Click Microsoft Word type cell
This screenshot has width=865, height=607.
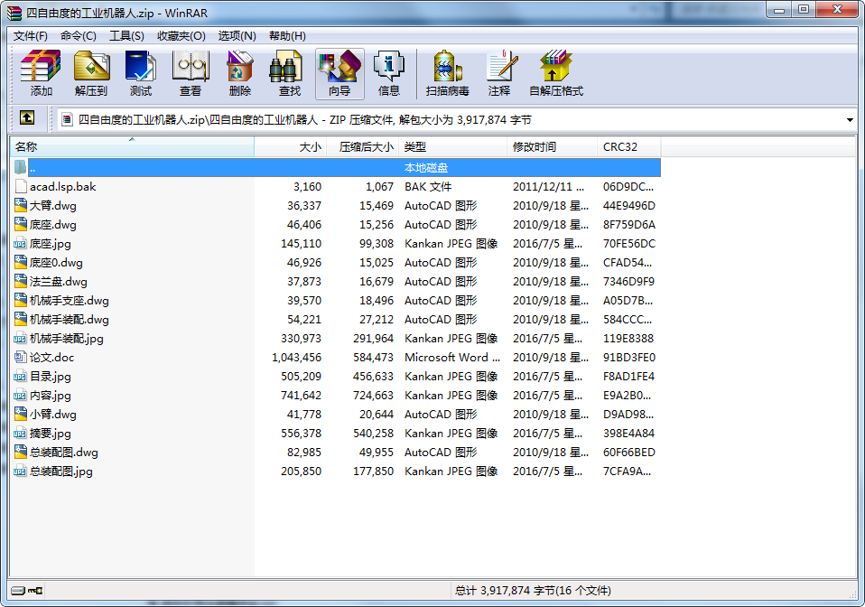[452, 358]
